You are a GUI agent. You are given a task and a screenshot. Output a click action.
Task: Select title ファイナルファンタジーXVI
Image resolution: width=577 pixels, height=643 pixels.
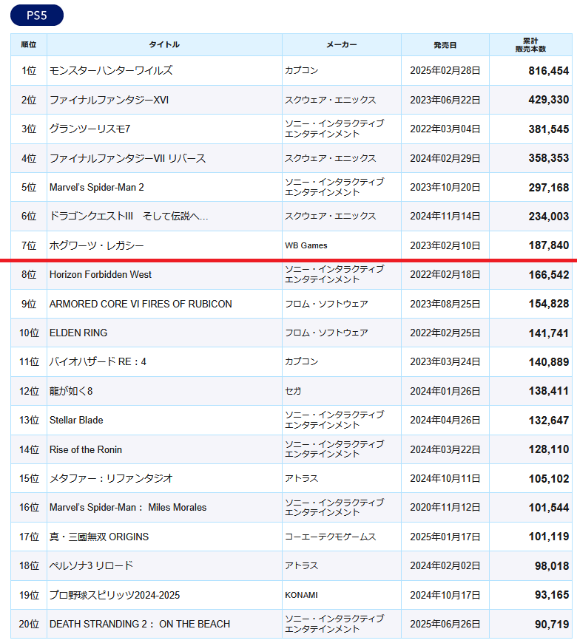pyautogui.click(x=109, y=100)
